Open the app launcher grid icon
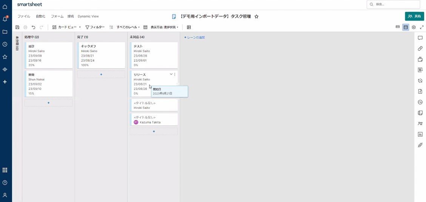The height and width of the screenshot is (202, 426). [5, 170]
